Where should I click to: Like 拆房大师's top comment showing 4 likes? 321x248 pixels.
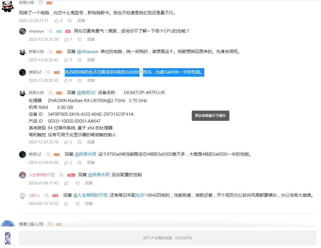(57, 21)
